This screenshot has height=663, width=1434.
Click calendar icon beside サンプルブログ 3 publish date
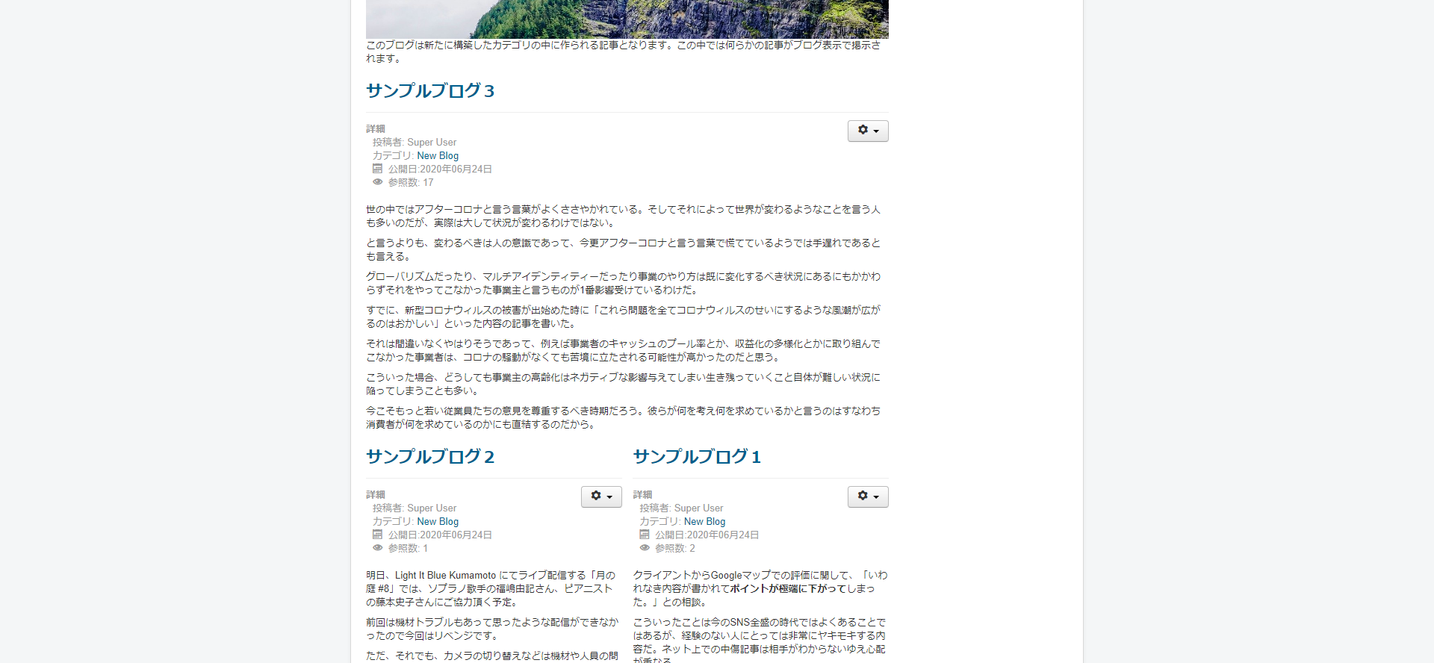coord(377,169)
